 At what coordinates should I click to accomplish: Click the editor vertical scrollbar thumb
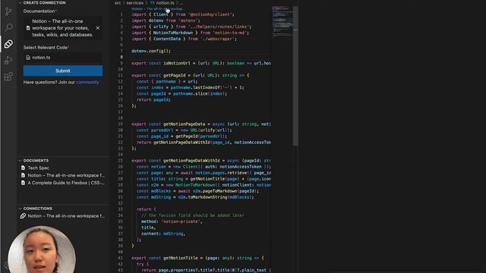[295, 76]
